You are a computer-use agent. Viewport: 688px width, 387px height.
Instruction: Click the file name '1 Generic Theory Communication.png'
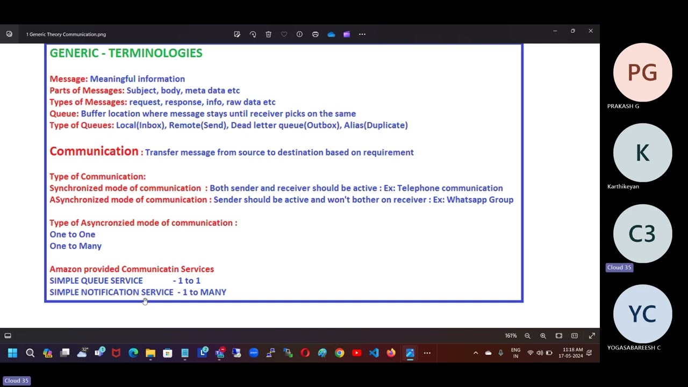pyautogui.click(x=66, y=34)
